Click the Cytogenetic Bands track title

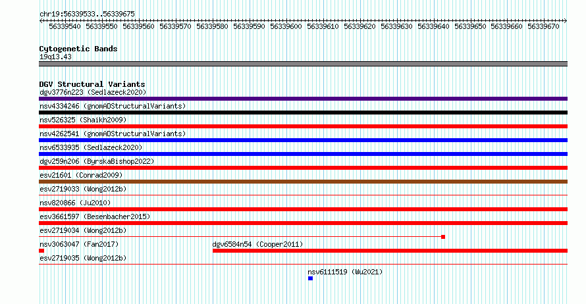click(x=78, y=49)
